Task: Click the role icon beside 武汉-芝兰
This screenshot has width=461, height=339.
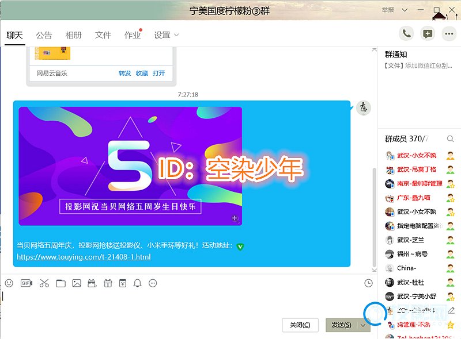Action: [450, 240]
